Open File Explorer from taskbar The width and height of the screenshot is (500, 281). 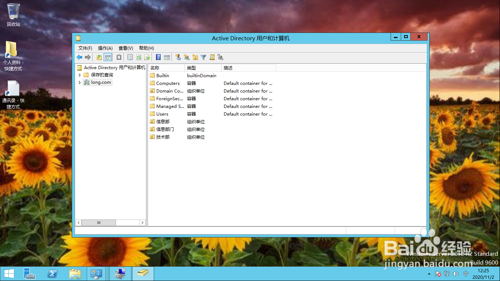75,274
